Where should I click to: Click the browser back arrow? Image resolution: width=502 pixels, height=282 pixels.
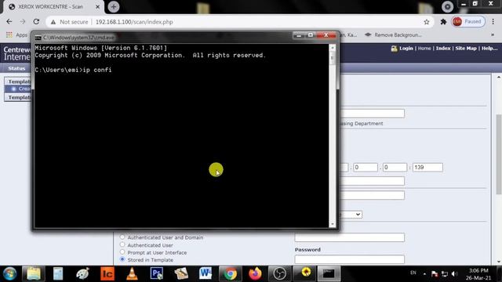pyautogui.click(x=9, y=22)
